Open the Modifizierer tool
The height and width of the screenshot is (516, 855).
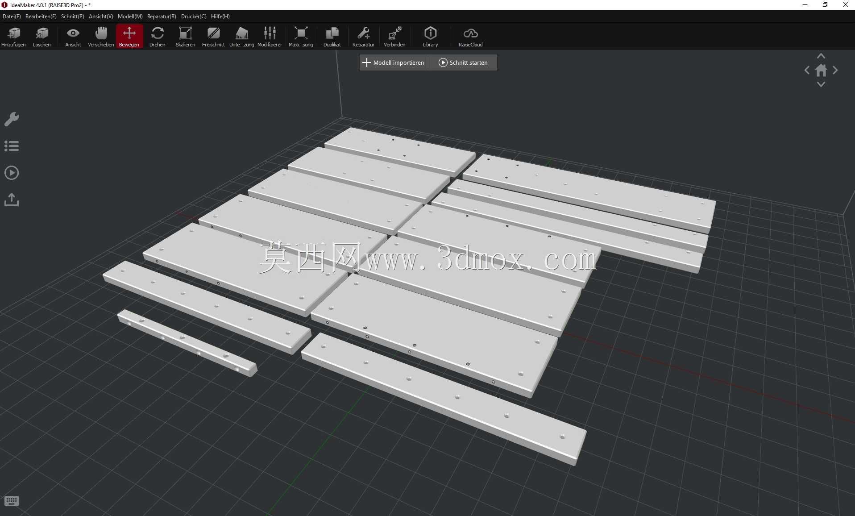(x=270, y=37)
